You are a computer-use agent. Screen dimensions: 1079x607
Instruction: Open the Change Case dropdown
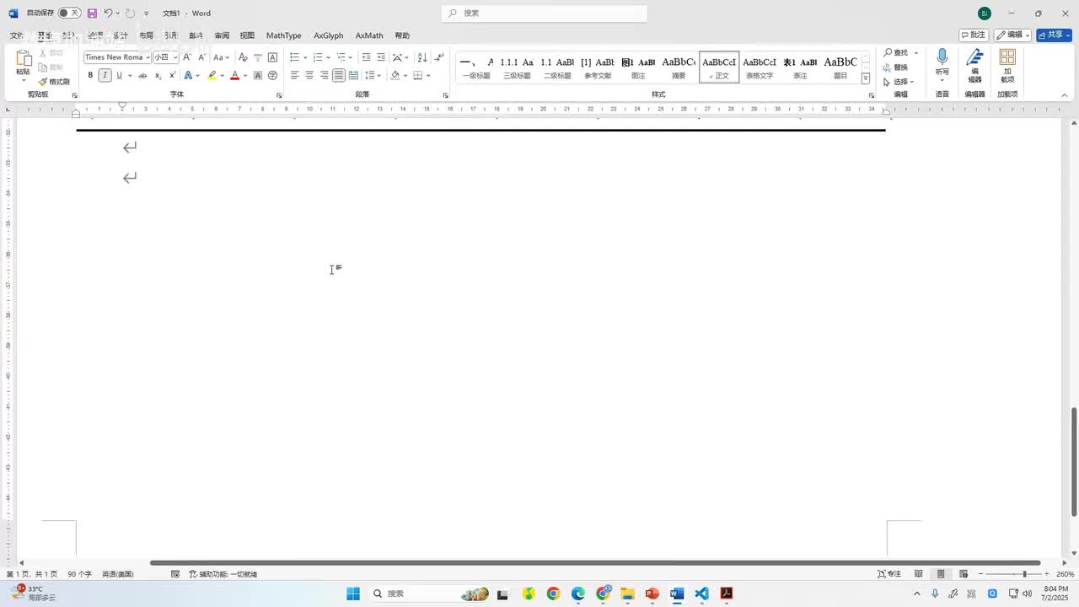(x=221, y=57)
